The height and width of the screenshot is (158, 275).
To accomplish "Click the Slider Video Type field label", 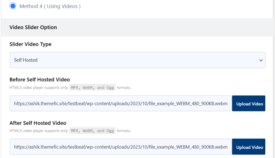I will (x=30, y=44).
